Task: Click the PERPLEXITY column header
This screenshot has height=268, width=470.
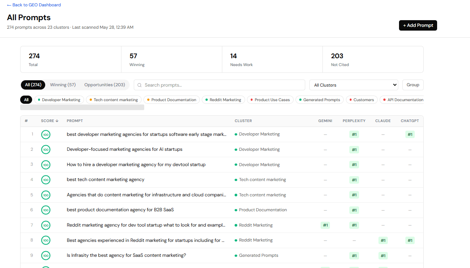Action: click(354, 121)
